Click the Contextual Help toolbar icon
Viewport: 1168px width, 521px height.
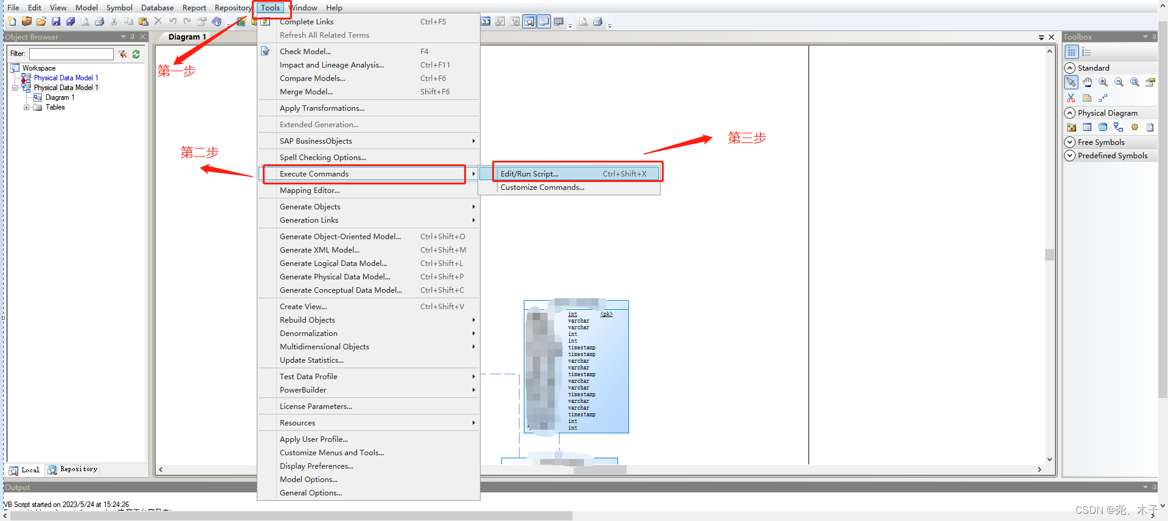216,21
